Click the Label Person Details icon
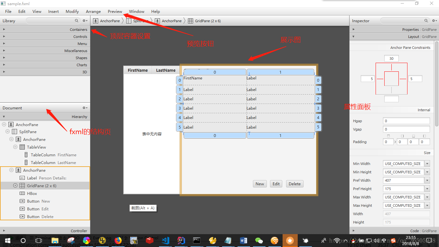Screen dimensions: 439x247 [22, 178]
